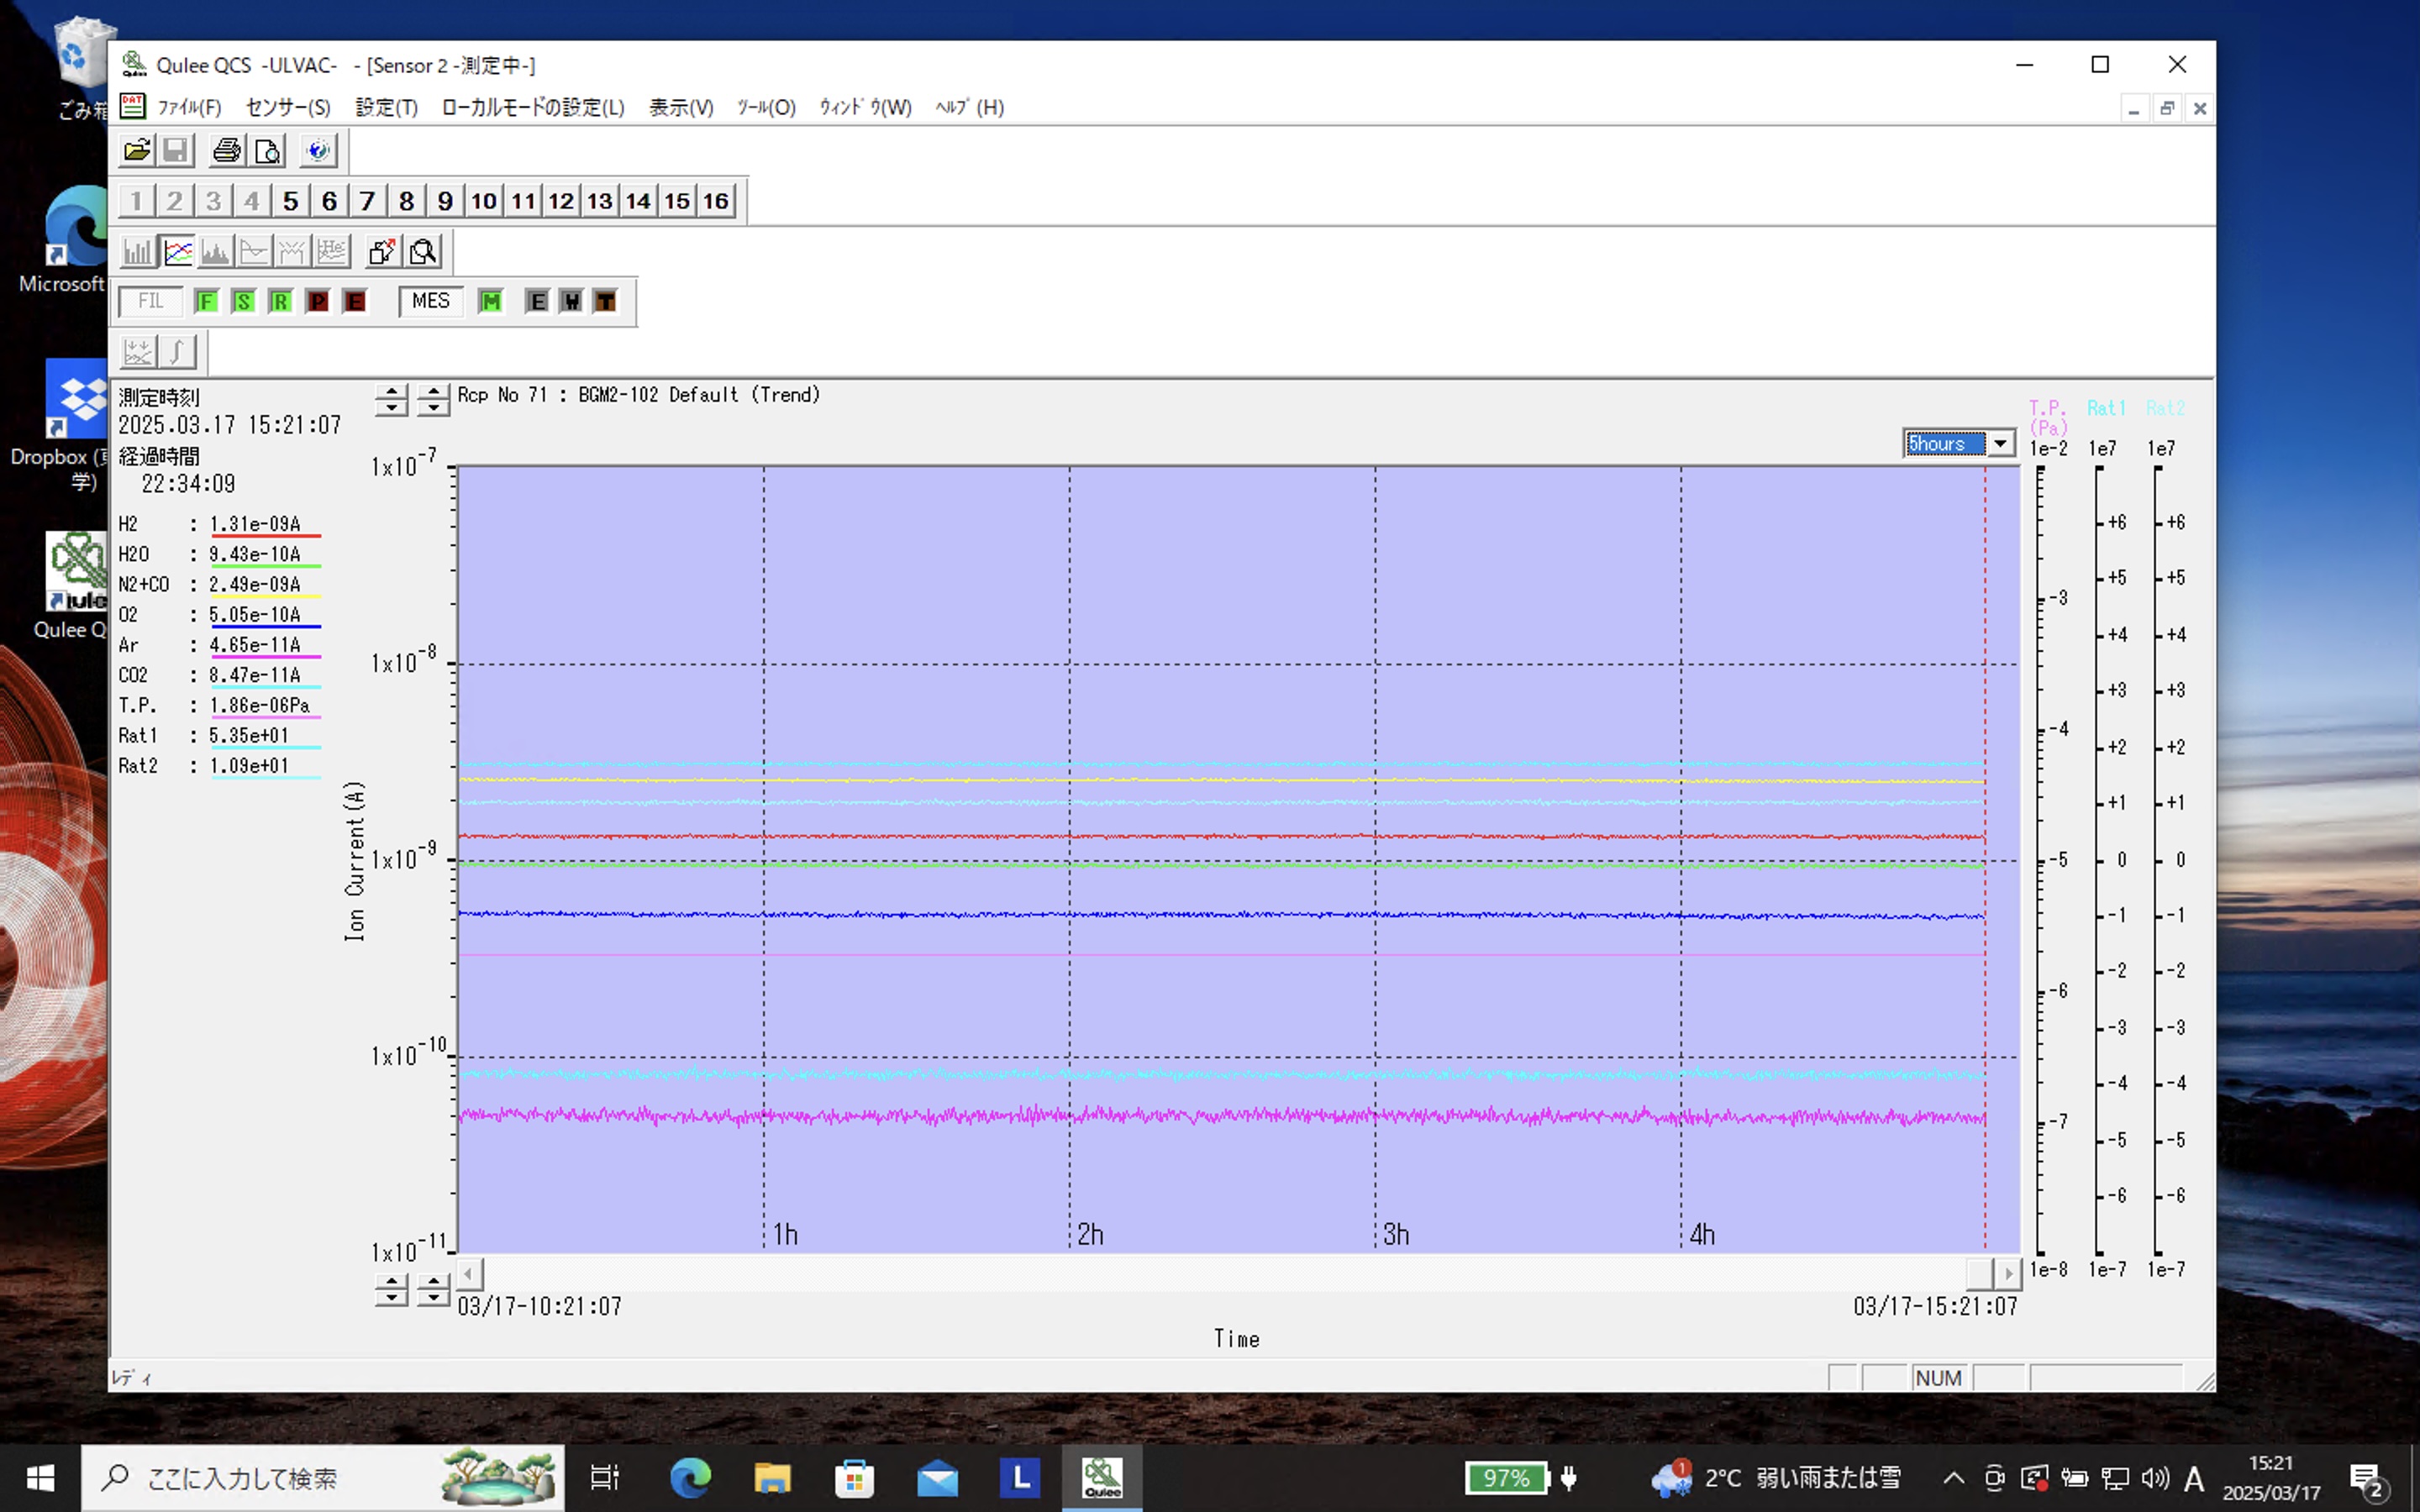This screenshot has width=2420, height=1512.
Task: Click the integral curve icon
Action: [x=177, y=352]
